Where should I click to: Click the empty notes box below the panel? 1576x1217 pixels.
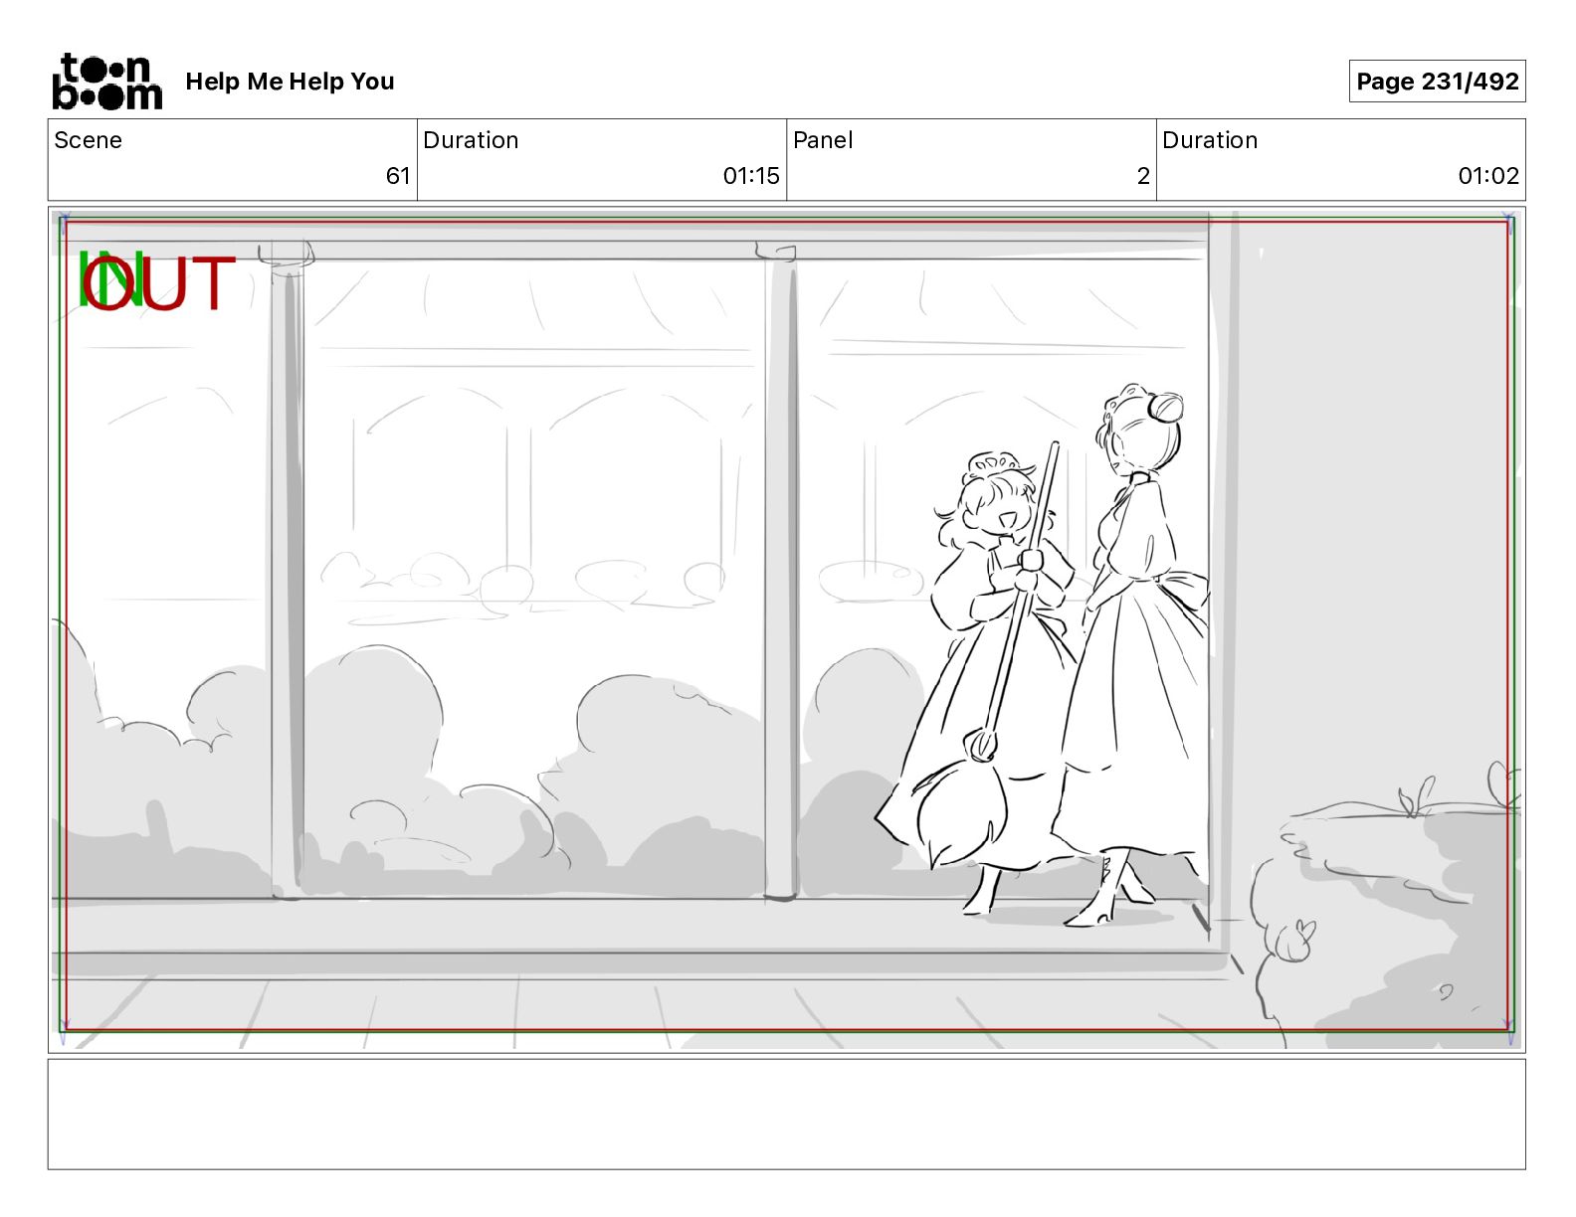(x=786, y=1114)
